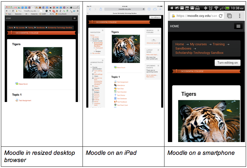This screenshot has height=168, width=247.
Task: Click back arrow in desktop Chrome browser
Action: (x=7, y=11)
